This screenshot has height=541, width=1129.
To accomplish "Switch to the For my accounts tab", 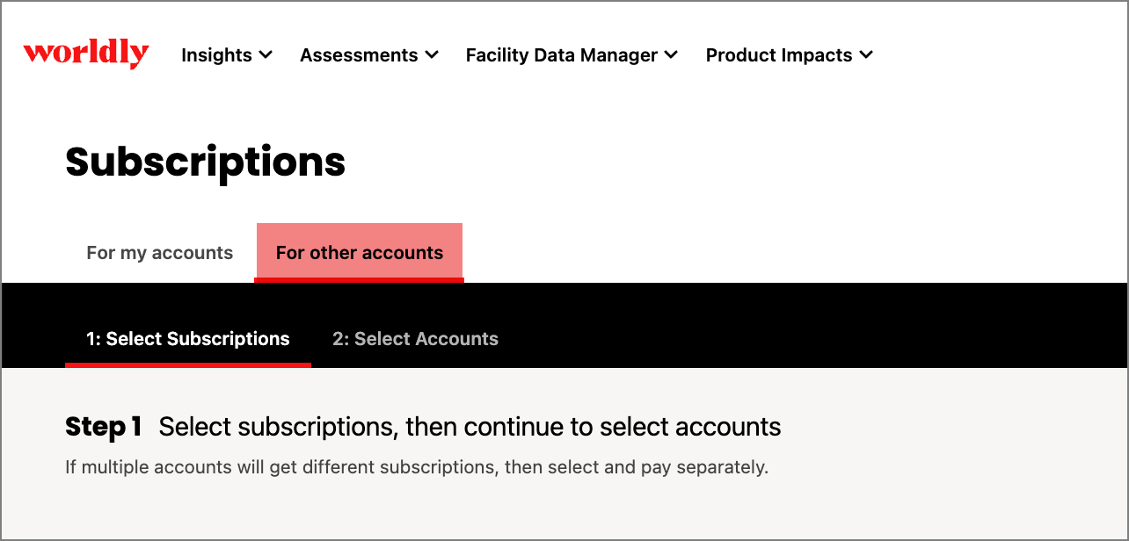I will [x=160, y=253].
